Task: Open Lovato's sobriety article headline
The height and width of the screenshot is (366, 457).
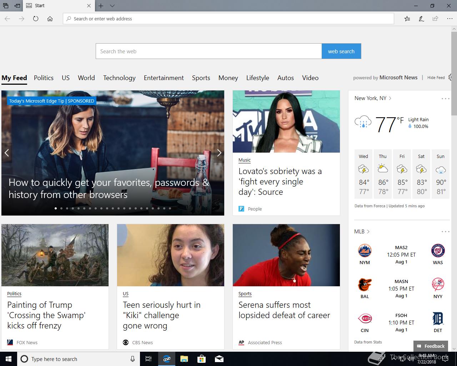Action: pos(280,182)
